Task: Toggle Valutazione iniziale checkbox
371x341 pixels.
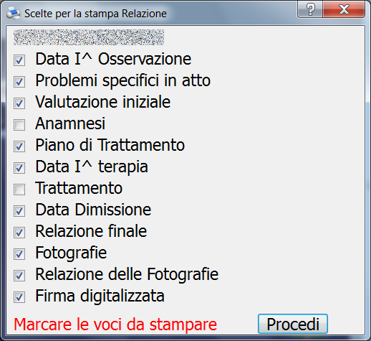Action: point(19,103)
